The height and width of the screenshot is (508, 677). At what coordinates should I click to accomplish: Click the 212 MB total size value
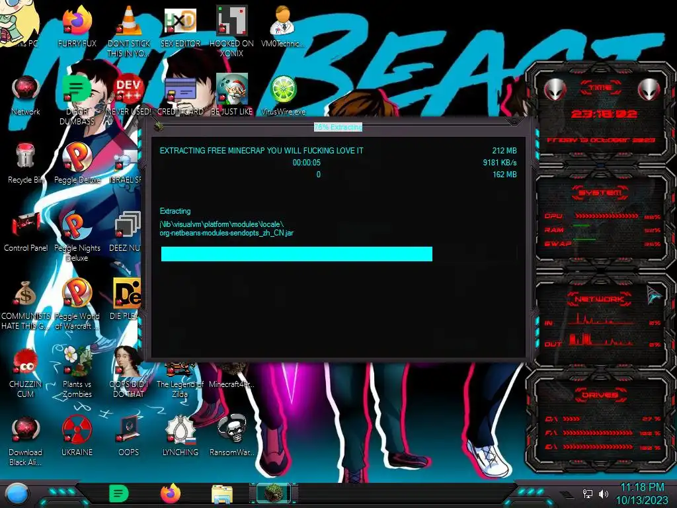pyautogui.click(x=504, y=150)
